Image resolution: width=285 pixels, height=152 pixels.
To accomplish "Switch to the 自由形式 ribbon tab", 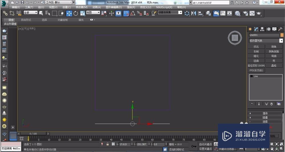I will 26,20.
